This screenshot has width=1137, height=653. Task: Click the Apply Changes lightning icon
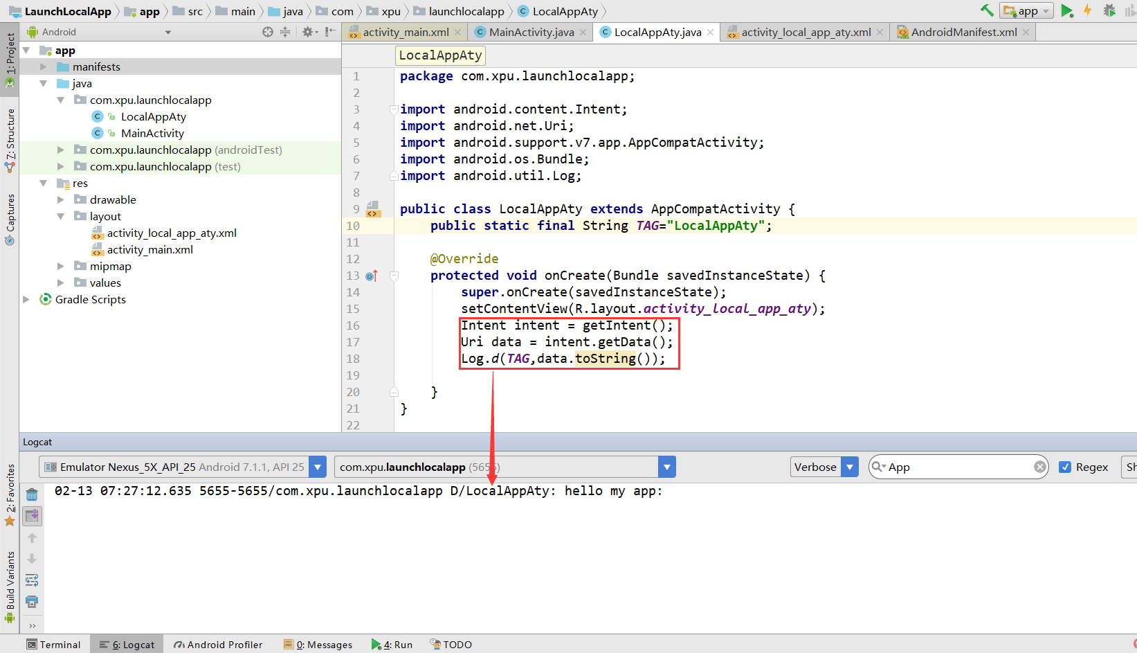pos(1087,10)
